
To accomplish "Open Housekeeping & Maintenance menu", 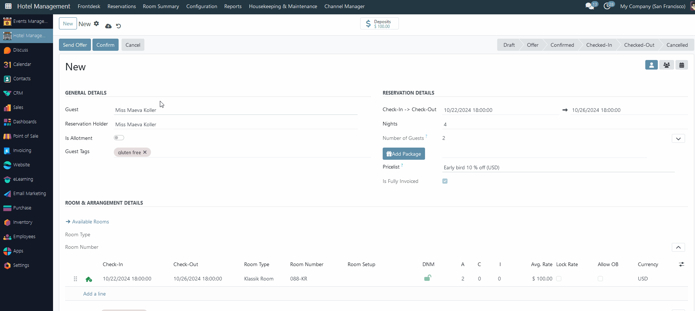I will 283,6.
